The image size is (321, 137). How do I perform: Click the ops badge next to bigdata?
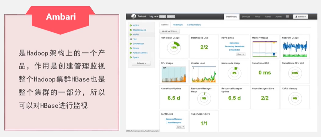click(163, 17)
